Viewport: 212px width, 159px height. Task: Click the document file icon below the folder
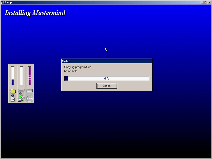pyautogui.click(x=13, y=99)
